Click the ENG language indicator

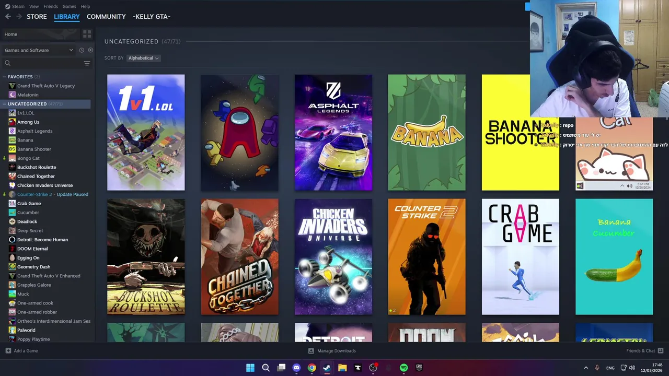point(610,368)
